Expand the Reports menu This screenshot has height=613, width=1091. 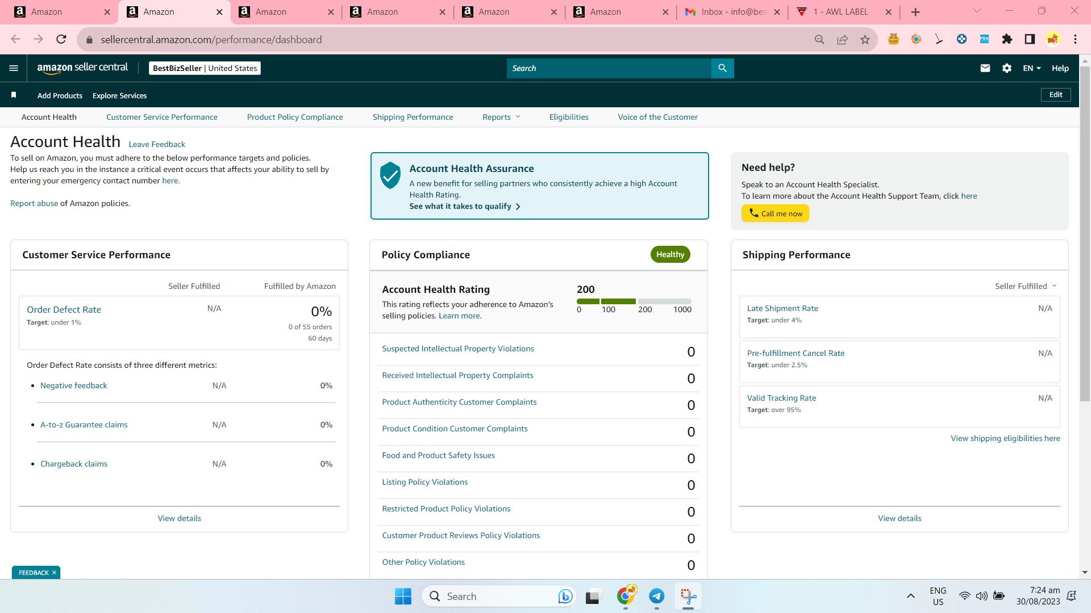click(x=501, y=117)
